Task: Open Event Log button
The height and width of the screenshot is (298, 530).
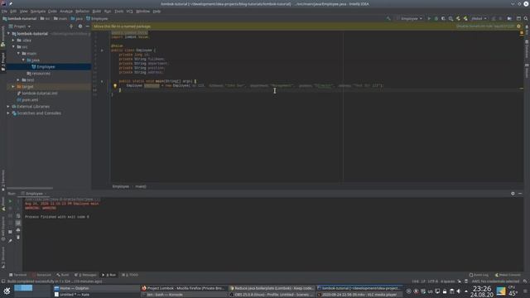Action: [479, 275]
